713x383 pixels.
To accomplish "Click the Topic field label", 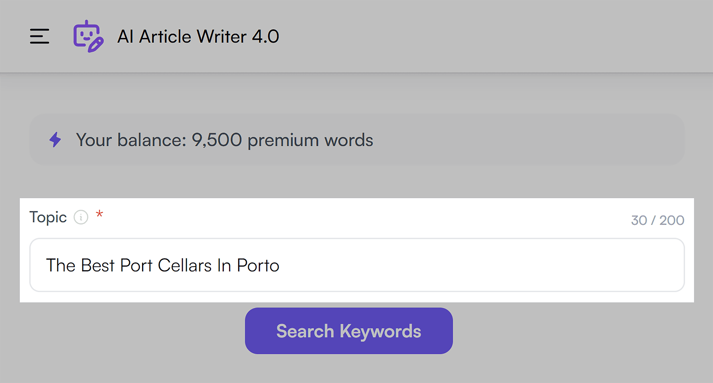I will tap(48, 217).
